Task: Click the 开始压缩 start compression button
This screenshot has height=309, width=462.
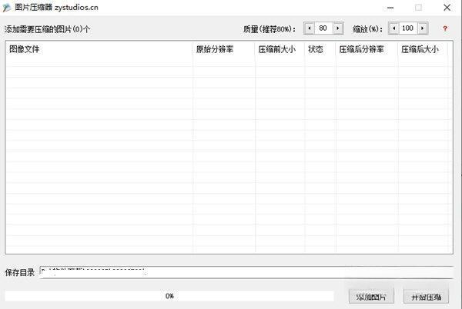Action: [x=426, y=297]
